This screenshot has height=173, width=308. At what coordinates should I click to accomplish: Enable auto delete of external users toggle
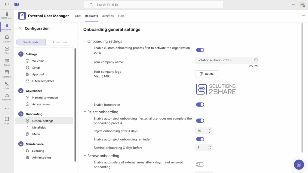point(200,164)
